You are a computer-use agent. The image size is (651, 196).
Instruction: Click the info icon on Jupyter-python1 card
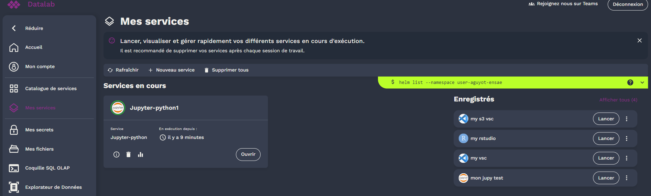pyautogui.click(x=117, y=154)
